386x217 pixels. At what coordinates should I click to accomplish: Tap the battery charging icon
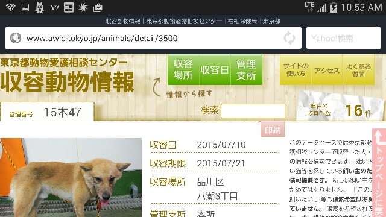334,7
